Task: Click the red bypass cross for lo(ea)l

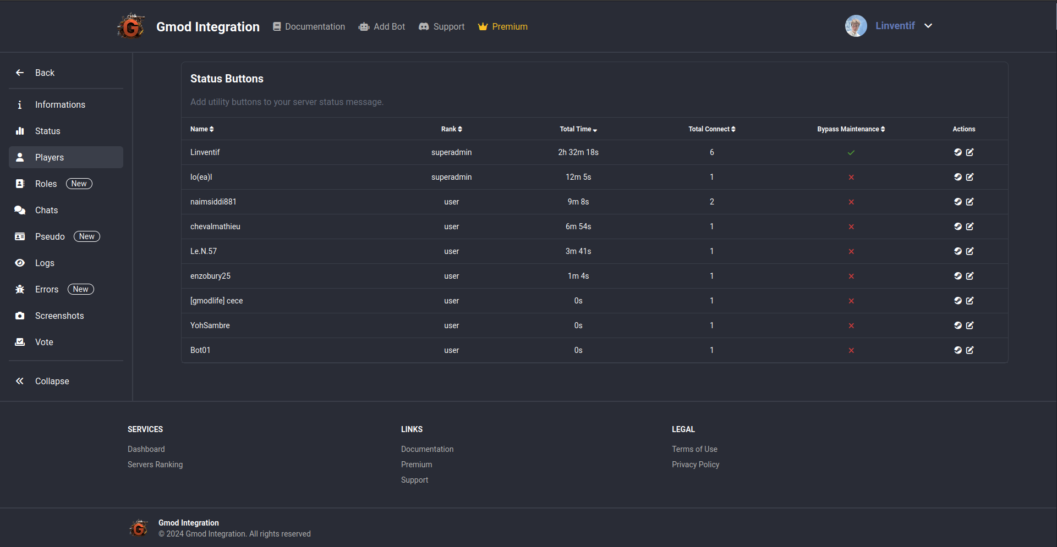Action: [x=851, y=178]
